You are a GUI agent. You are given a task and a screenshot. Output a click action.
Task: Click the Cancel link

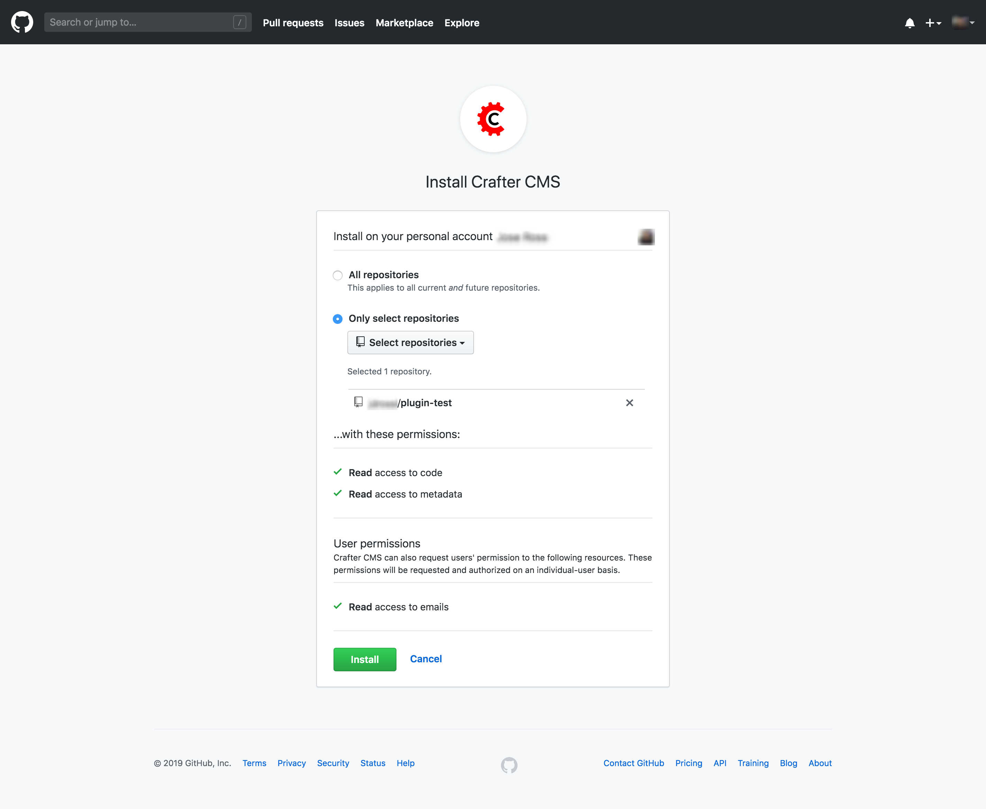425,659
